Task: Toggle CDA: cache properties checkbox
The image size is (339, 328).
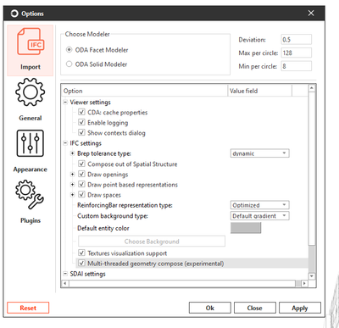Action: pos(81,112)
